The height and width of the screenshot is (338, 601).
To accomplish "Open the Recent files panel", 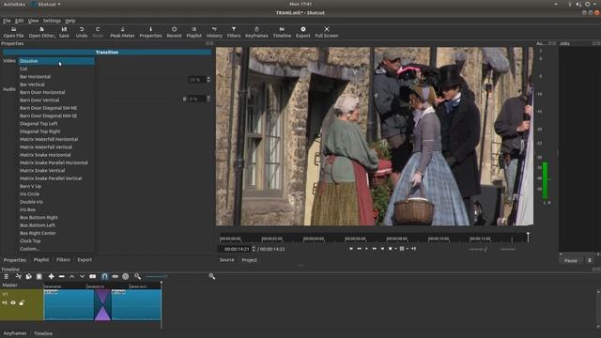I will (x=174, y=32).
